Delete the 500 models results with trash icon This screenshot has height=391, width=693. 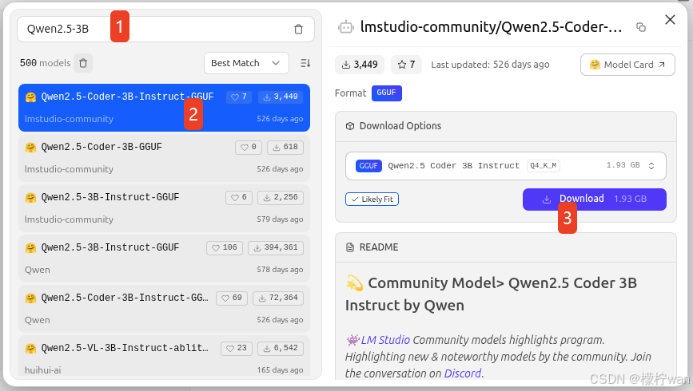click(x=83, y=63)
